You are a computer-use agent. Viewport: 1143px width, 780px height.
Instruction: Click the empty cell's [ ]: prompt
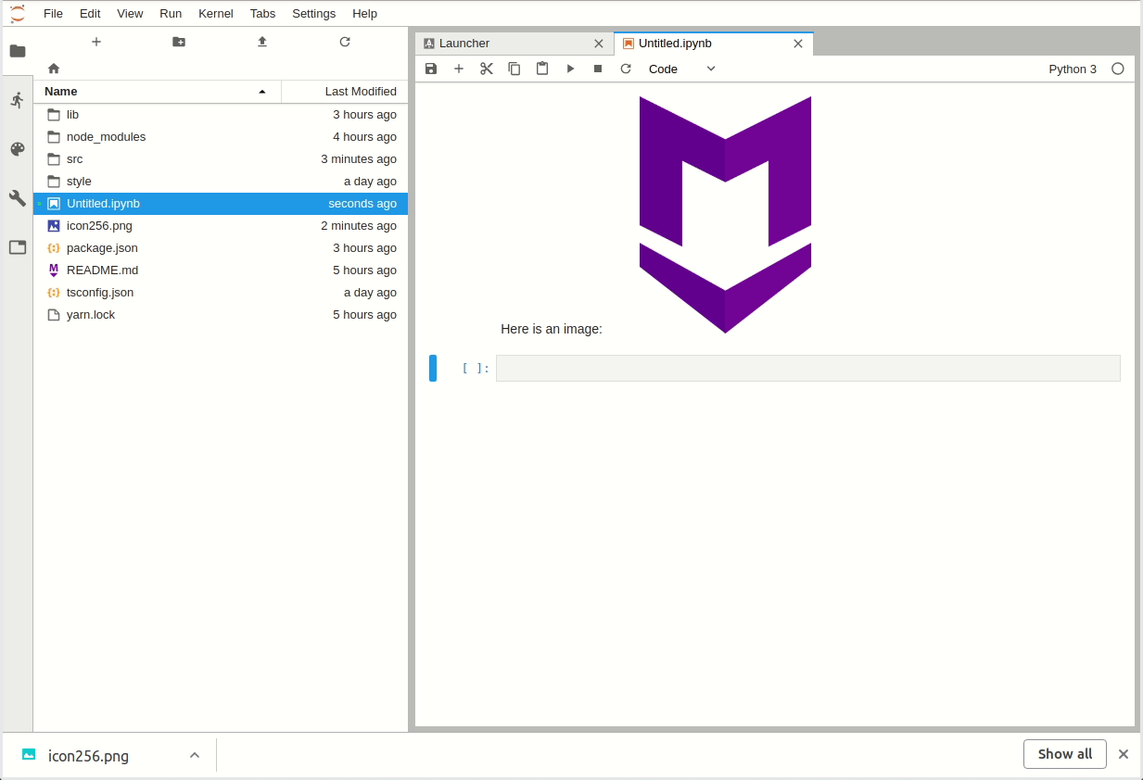(x=475, y=368)
